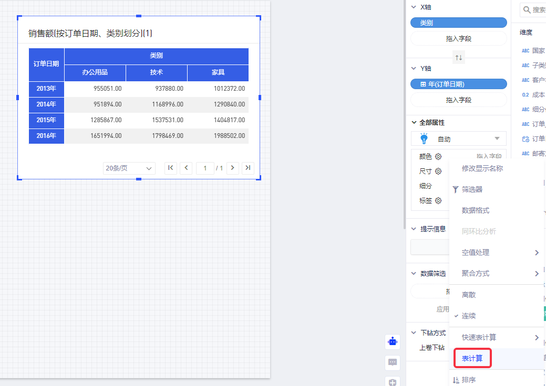This screenshot has height=386, width=546.
Task: Click the page number input field
Action: click(204, 168)
